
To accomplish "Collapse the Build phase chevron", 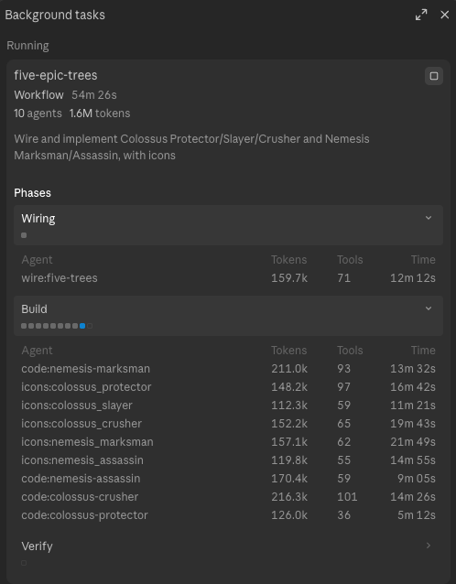I will point(429,308).
